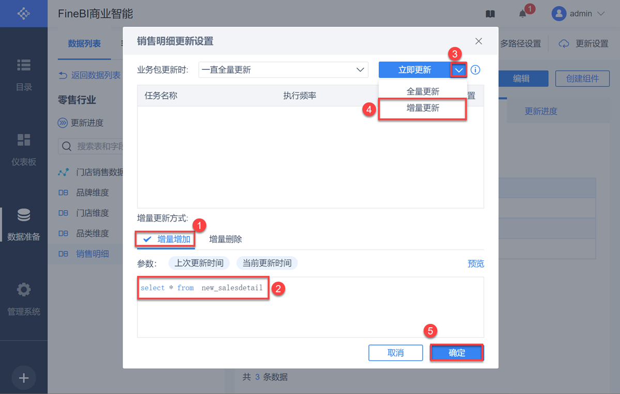Open the 仪表板 dashboard sidebar icon
The width and height of the screenshot is (620, 394).
(24, 140)
